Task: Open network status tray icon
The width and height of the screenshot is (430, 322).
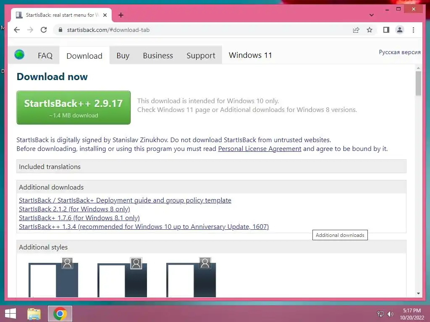Action: (x=380, y=314)
